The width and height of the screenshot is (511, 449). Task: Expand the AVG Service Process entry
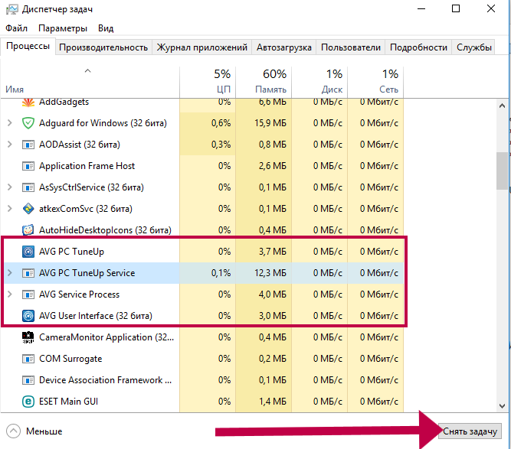[9, 294]
